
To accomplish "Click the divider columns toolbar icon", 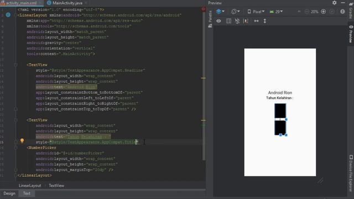I will click(228, 21).
